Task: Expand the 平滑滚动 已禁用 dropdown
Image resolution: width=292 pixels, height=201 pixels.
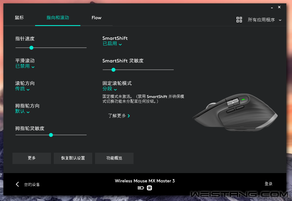Action: (25, 66)
